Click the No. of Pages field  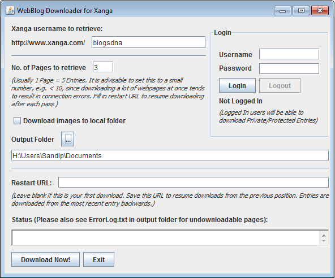click(x=103, y=67)
